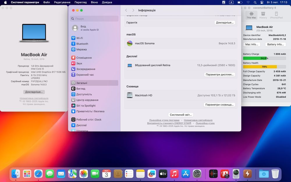Click Докладніше in About This Mac window
This screenshot has height=182, width=291.
click(x=34, y=92)
